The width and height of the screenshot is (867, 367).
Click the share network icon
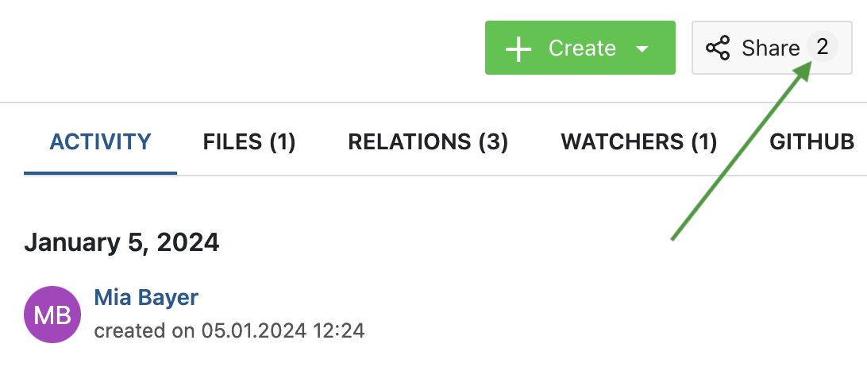(718, 48)
